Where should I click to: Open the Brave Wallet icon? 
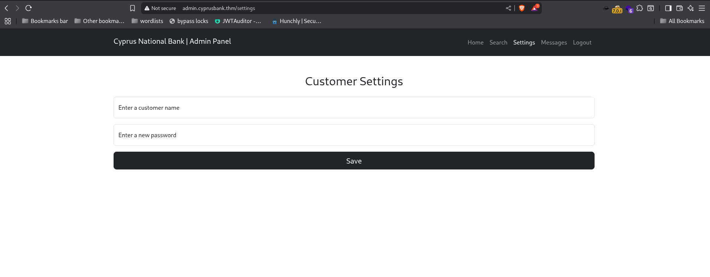tap(680, 8)
